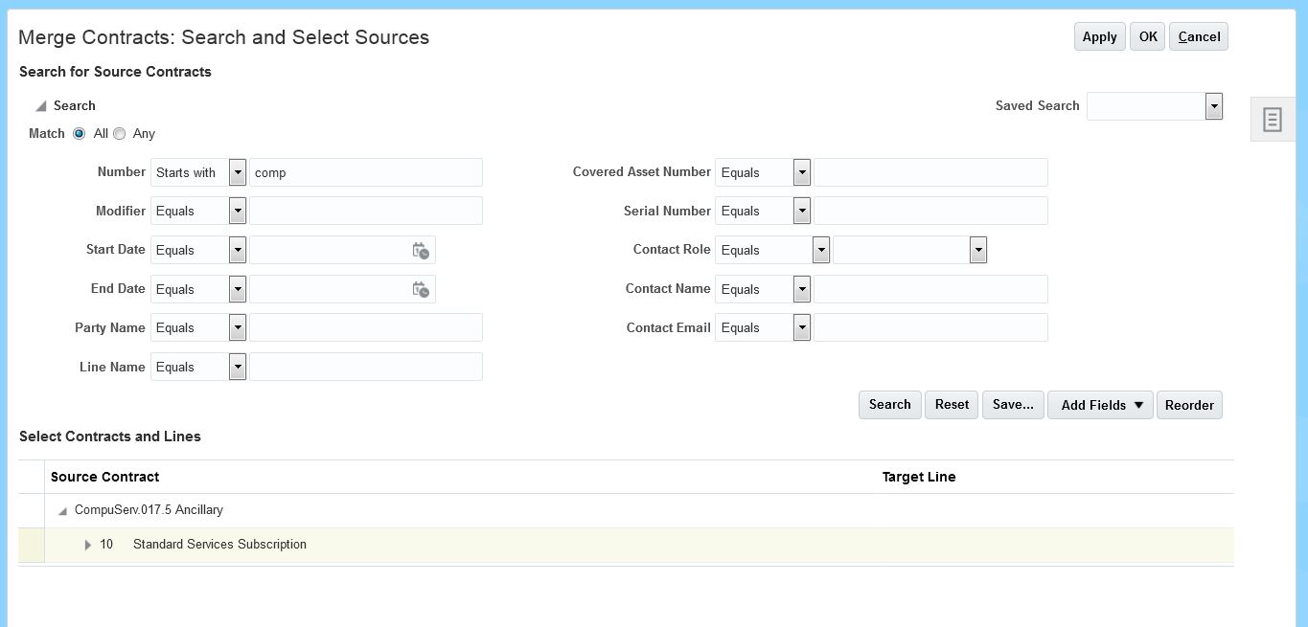
Task: Open the Covered Asset Number operator dropdown
Action: (x=802, y=172)
